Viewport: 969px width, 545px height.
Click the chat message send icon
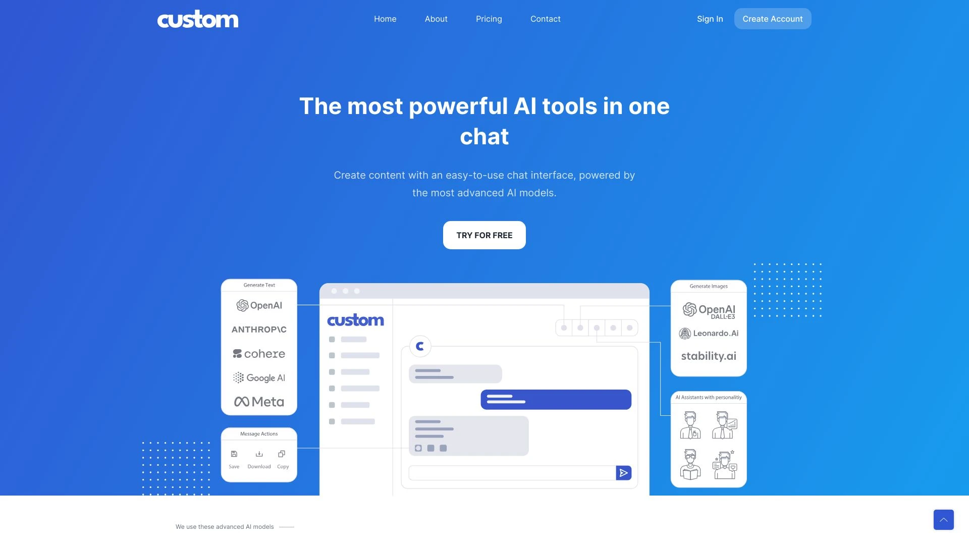623,472
